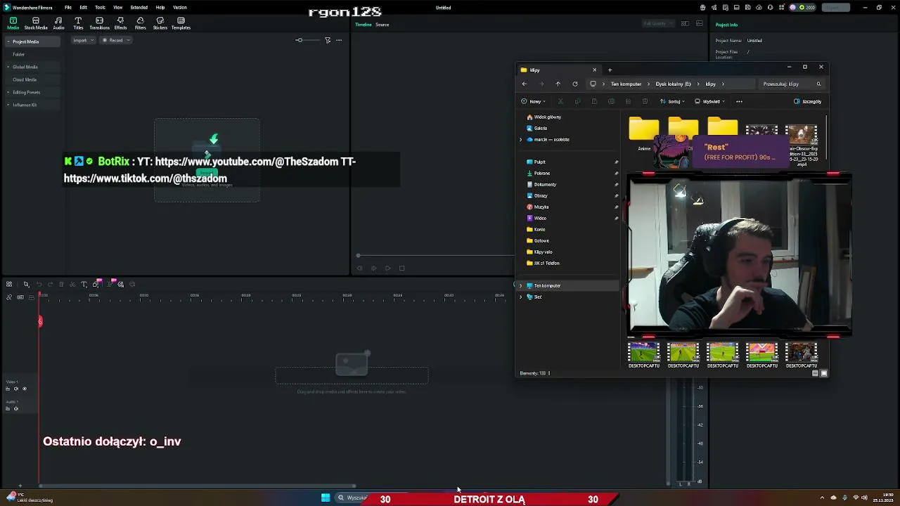Viewport: 900px width, 506px height.
Task: Go back in File Explorer
Action: [x=524, y=84]
